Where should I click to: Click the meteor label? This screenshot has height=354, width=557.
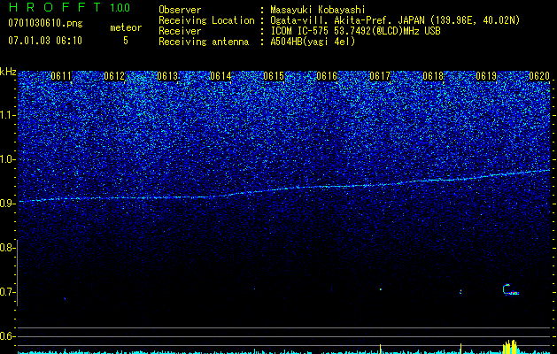pos(126,27)
